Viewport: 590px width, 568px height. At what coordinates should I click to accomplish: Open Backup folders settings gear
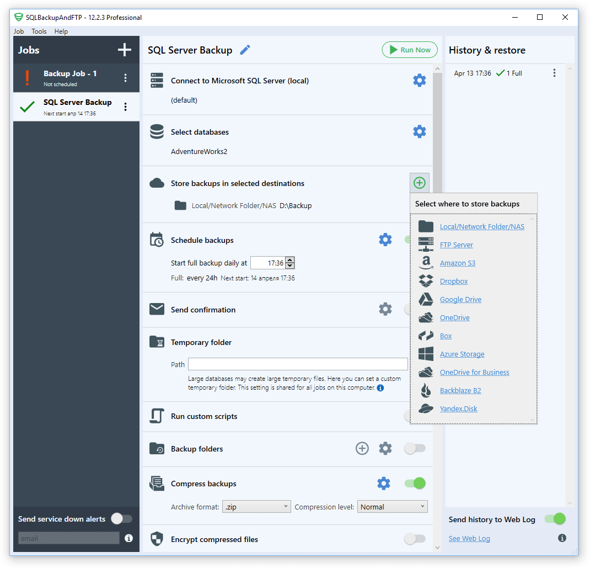click(385, 448)
